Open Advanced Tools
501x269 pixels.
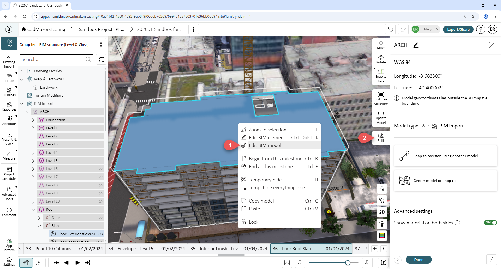(x=9, y=194)
